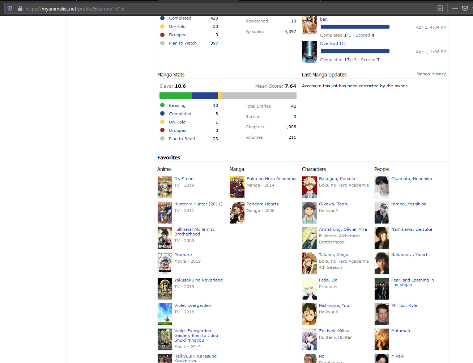
Task: Open anime Completed list link
Action: pos(180,18)
